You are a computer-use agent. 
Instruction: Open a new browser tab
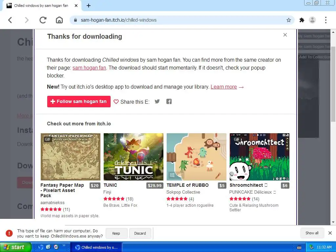(x=89, y=6)
